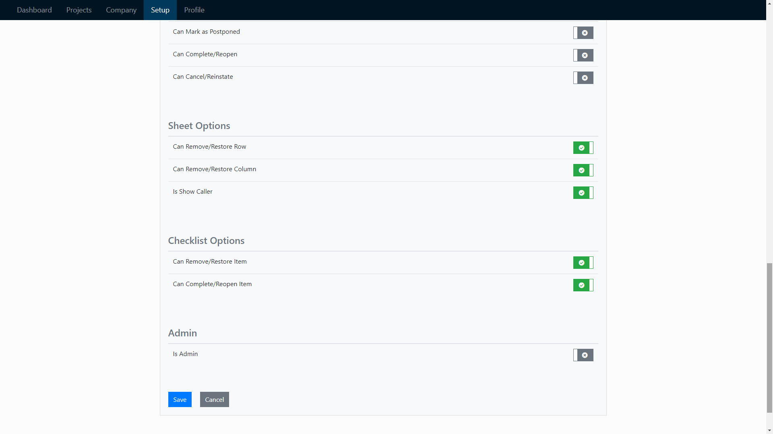
Task: Click the X icon on Is Admin toggle
Action: [585, 355]
